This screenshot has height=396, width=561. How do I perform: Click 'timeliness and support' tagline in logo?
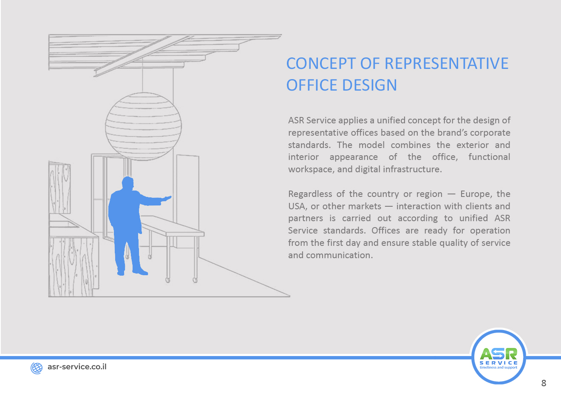[x=499, y=368]
